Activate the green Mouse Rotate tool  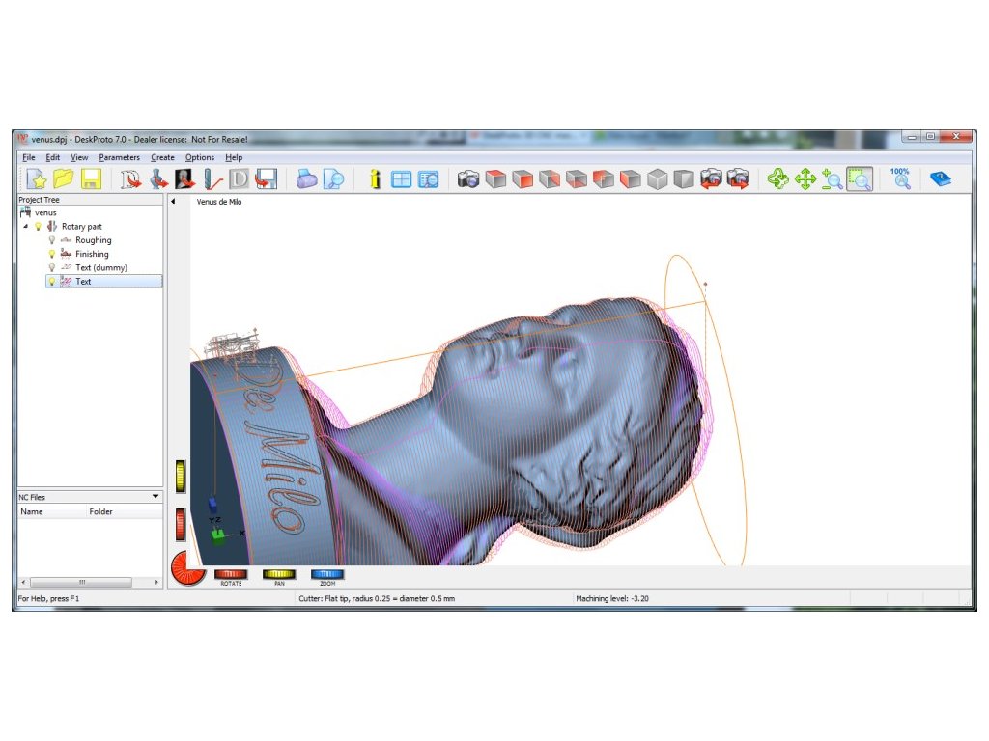(777, 179)
